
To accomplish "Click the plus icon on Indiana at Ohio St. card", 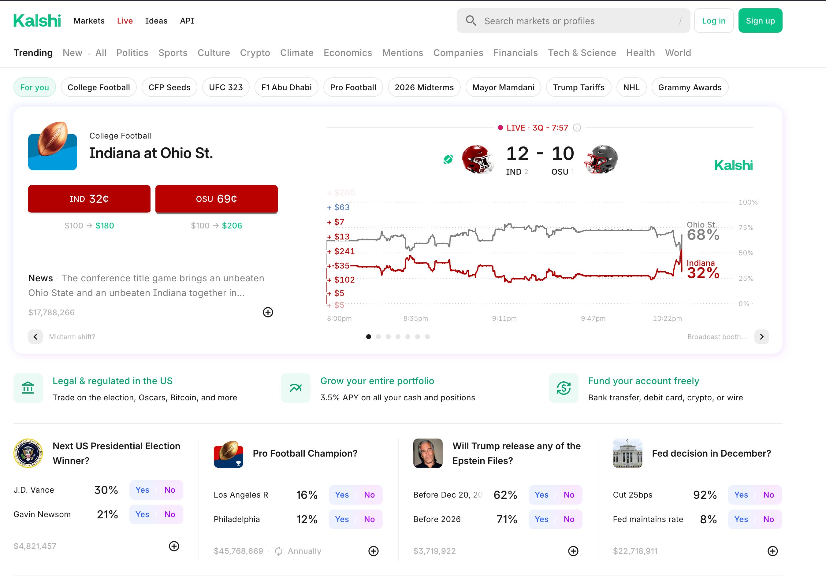I will point(268,312).
